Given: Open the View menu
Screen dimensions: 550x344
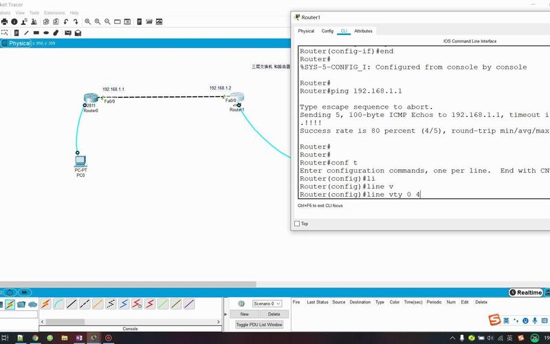Looking at the screenshot, I should [x=20, y=12].
